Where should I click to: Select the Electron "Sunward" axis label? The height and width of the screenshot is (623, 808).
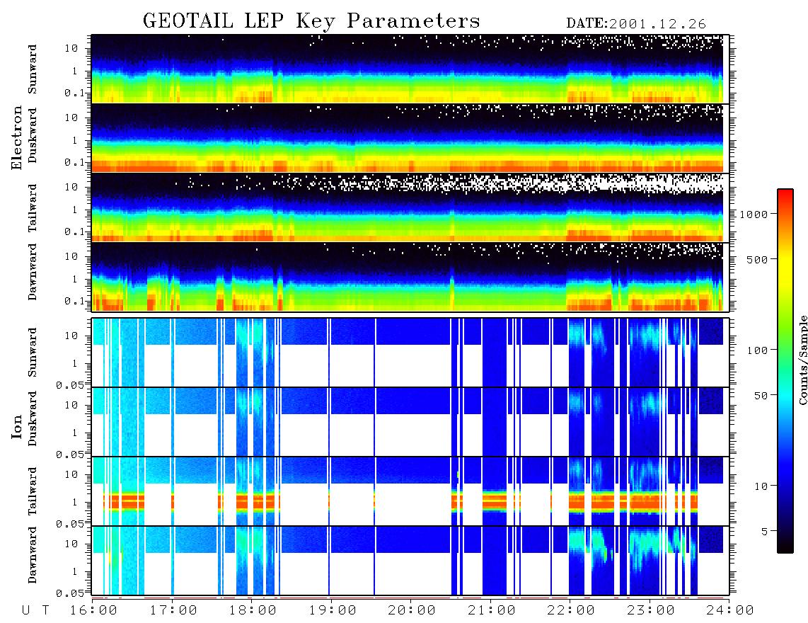click(x=33, y=69)
